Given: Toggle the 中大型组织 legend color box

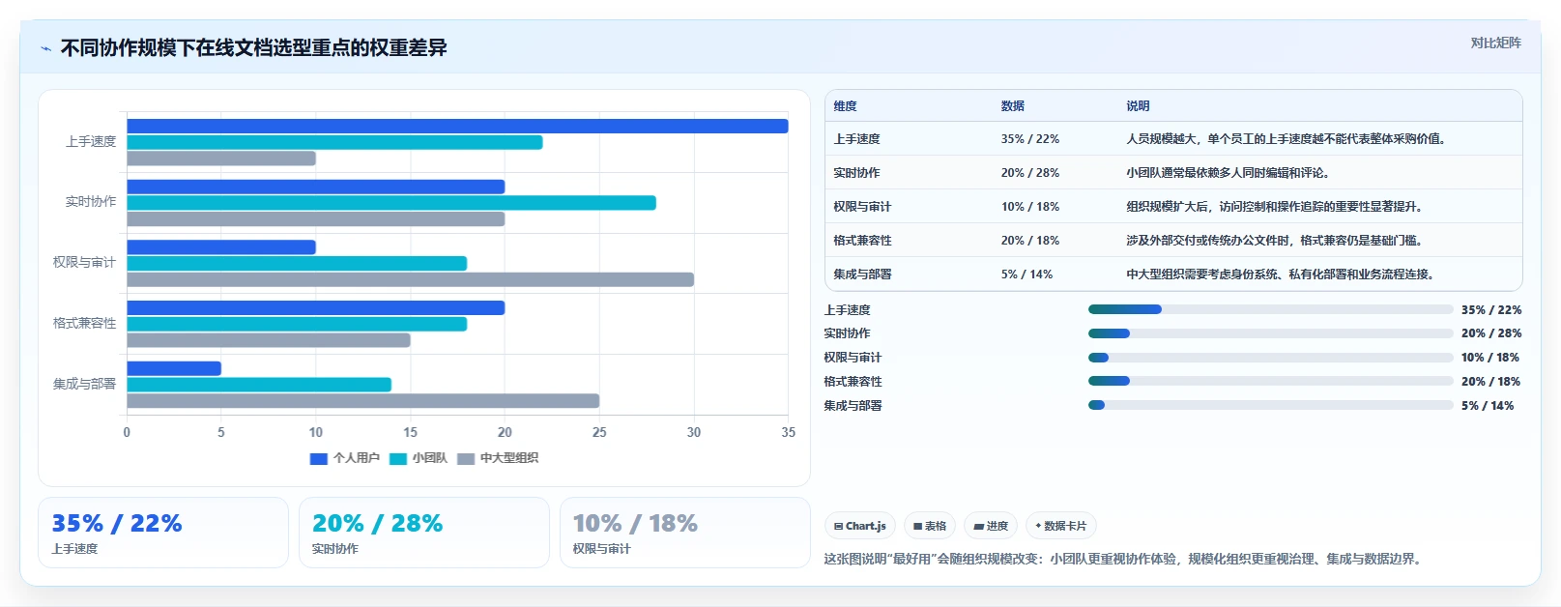Looking at the screenshot, I should click(466, 458).
